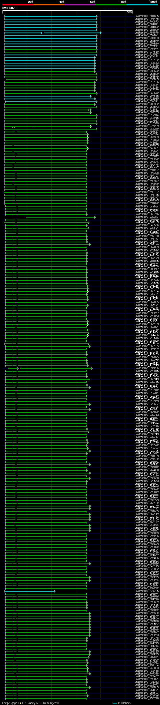This screenshot has height=705, width=160.
Task: Select hit label UniRef100_C5Y519
Action: tap(146, 220)
